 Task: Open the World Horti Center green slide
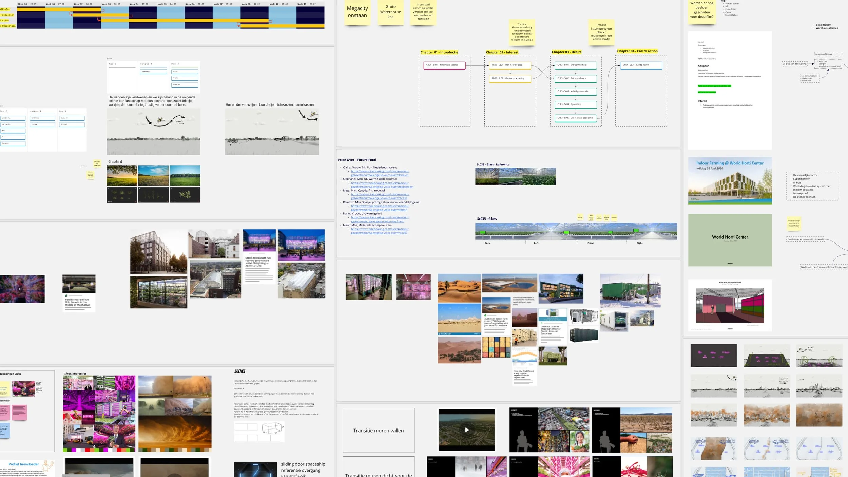730,240
